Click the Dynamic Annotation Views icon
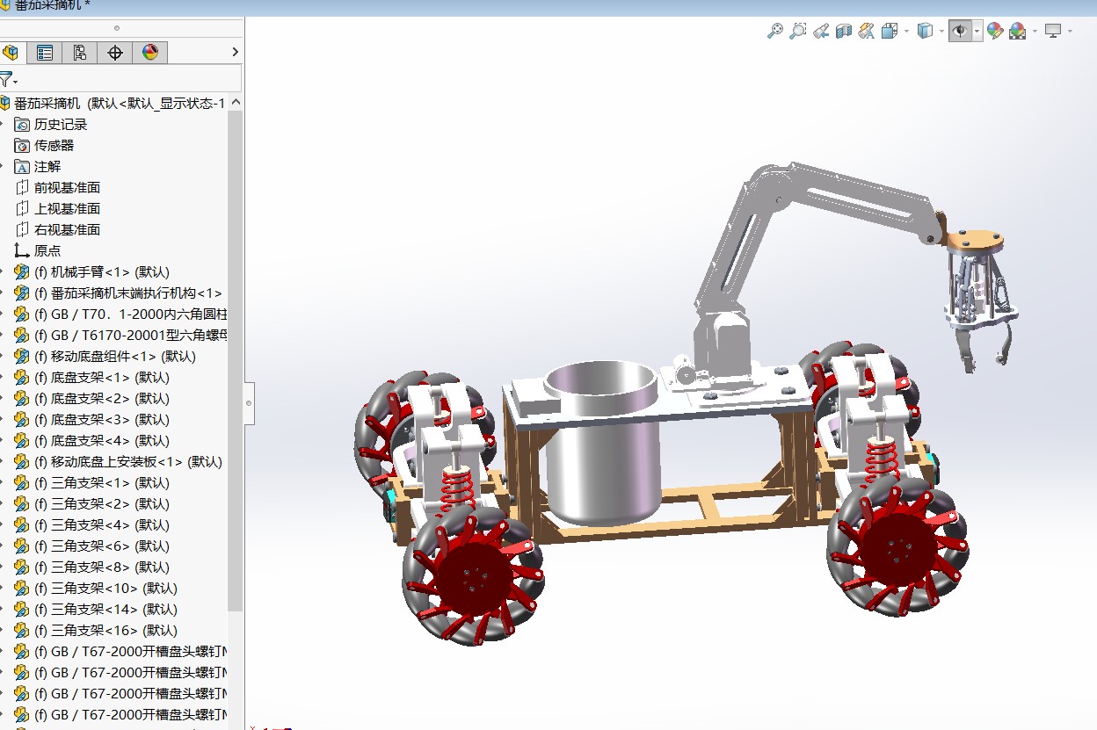The image size is (1097, 730). (866, 32)
